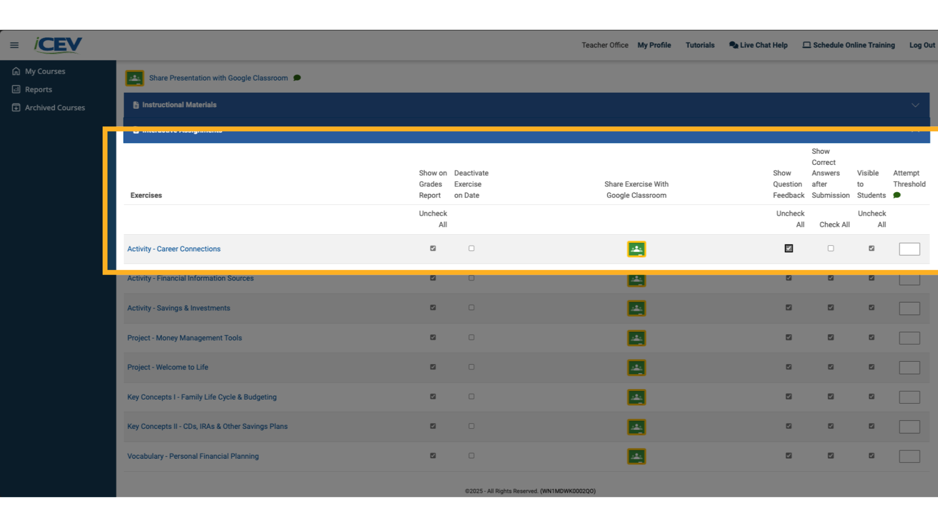Go to My Courses in sidebar
938x527 pixels.
45,71
